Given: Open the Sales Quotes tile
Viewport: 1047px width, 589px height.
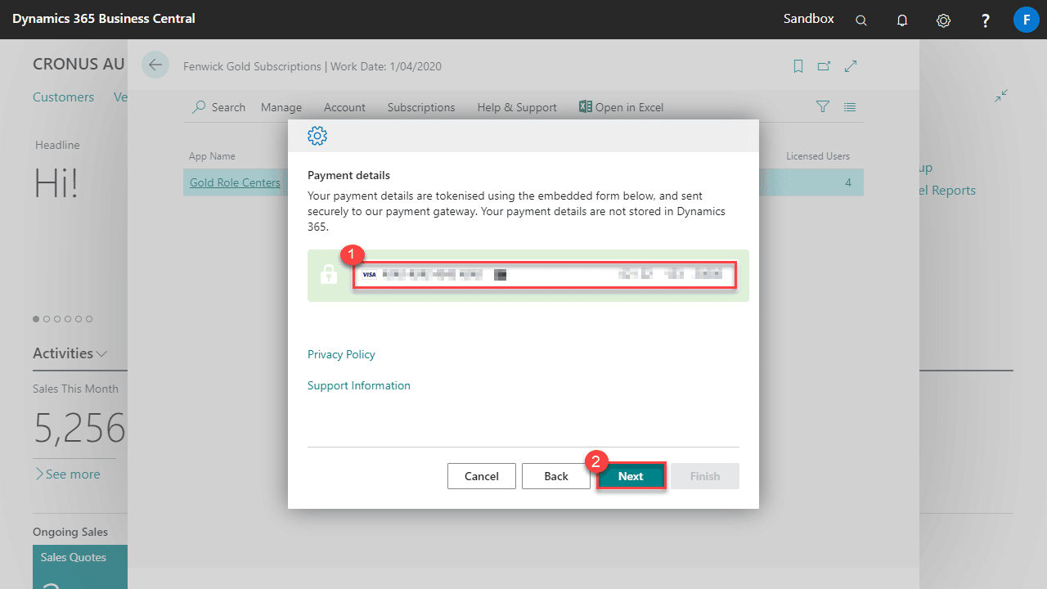Looking at the screenshot, I should tap(80, 566).
